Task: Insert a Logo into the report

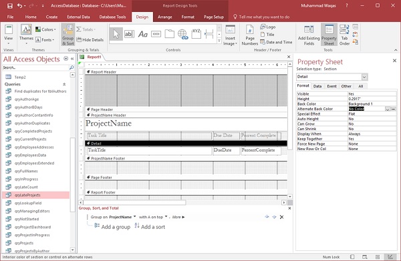Action: [268, 27]
